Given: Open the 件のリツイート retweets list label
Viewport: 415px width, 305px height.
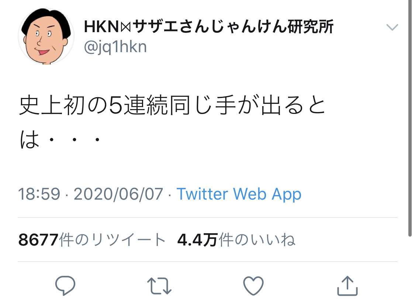Looking at the screenshot, I should tap(113, 240).
